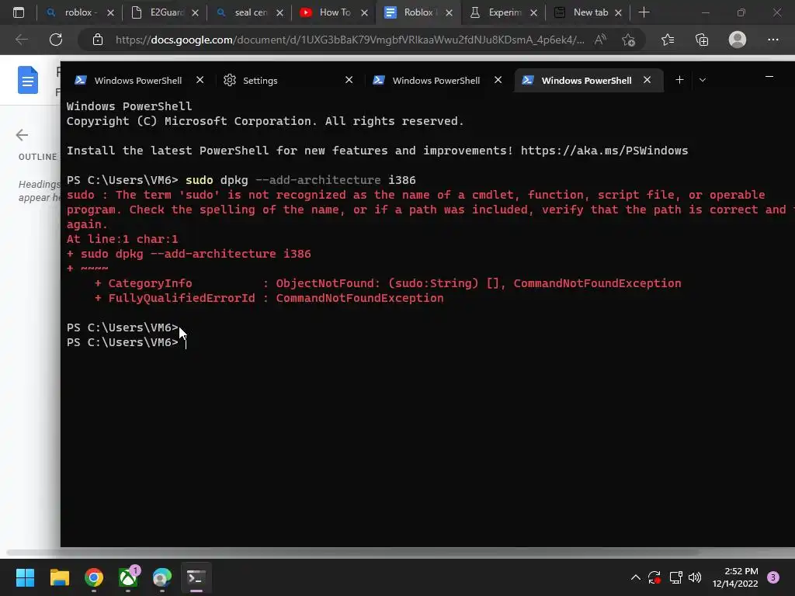Close the E2Guardian browser tab
The image size is (795, 596).
[195, 12]
